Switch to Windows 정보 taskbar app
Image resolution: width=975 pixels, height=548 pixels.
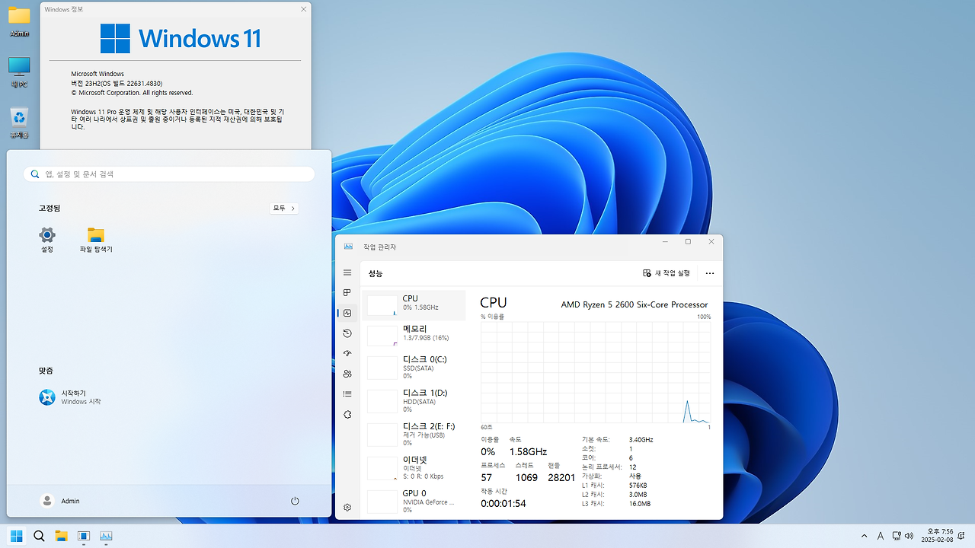84,536
